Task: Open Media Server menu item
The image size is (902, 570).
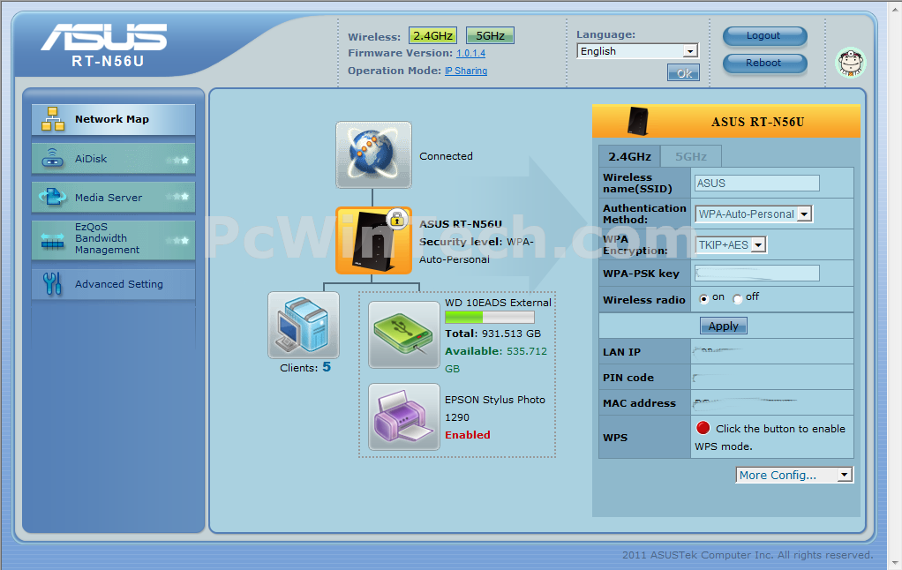Action: (113, 198)
